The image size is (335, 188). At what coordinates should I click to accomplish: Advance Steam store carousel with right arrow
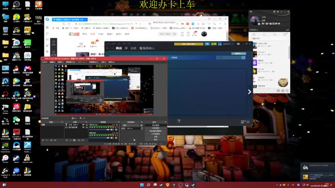(249, 91)
